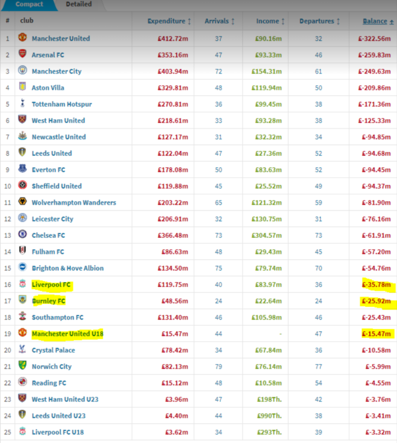Viewport: 397px width, 443px height.
Task: Click the Sheffield United crest icon
Action: (22, 185)
